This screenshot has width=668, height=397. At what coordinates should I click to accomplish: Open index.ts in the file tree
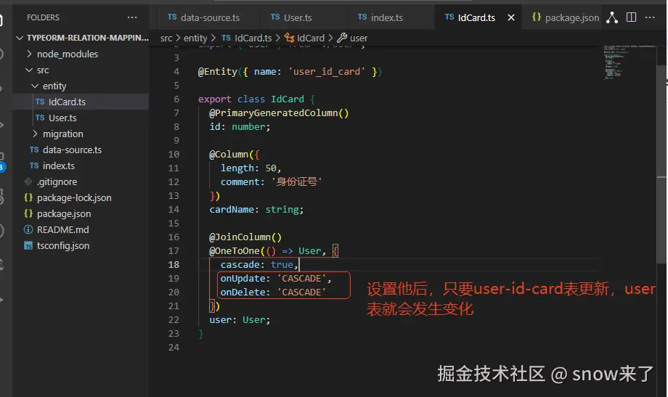[81, 165]
